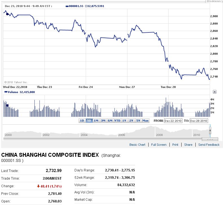Select the 1D time range

coord(82,121)
